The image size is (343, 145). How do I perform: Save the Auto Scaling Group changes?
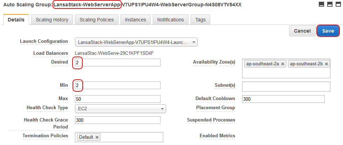(328, 31)
